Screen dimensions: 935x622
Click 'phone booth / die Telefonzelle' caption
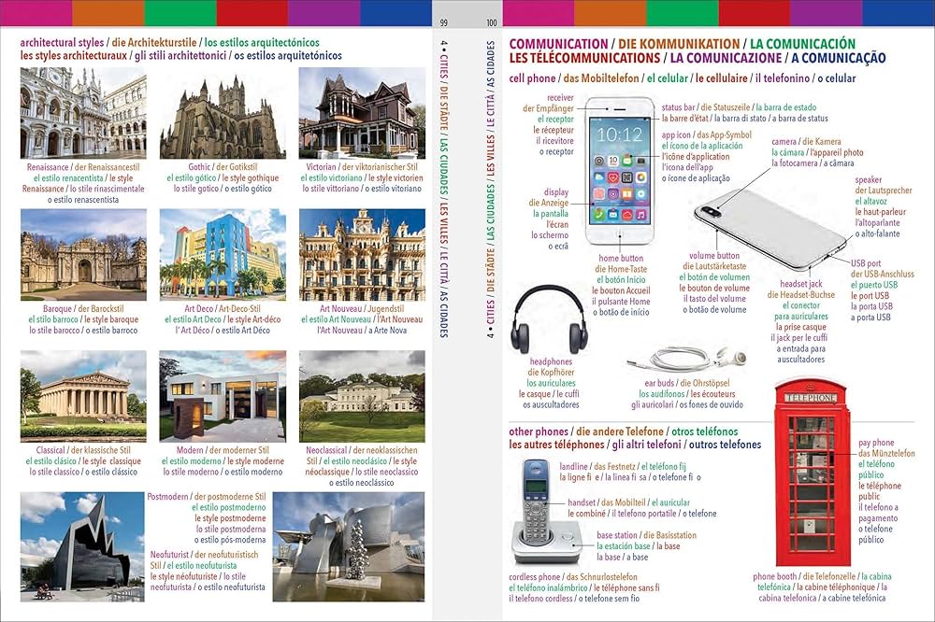(804, 577)
